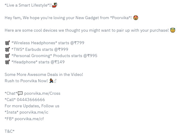Click the speech bubble icon after Chat

coord(20,94)
